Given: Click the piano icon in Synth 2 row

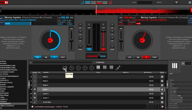Looking at the screenshot, I should tap(35, 94).
